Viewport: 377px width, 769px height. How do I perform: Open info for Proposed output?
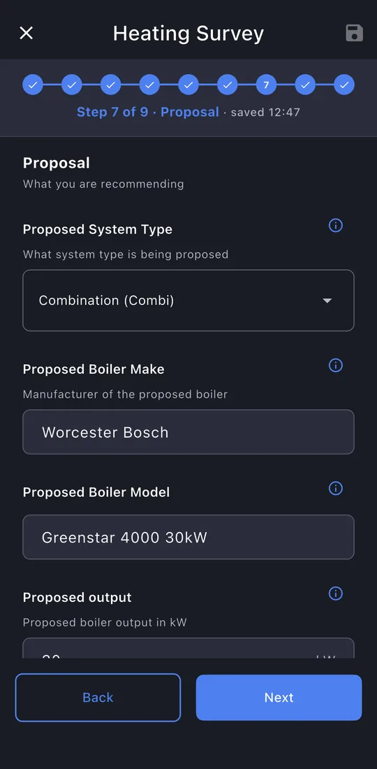(x=335, y=594)
